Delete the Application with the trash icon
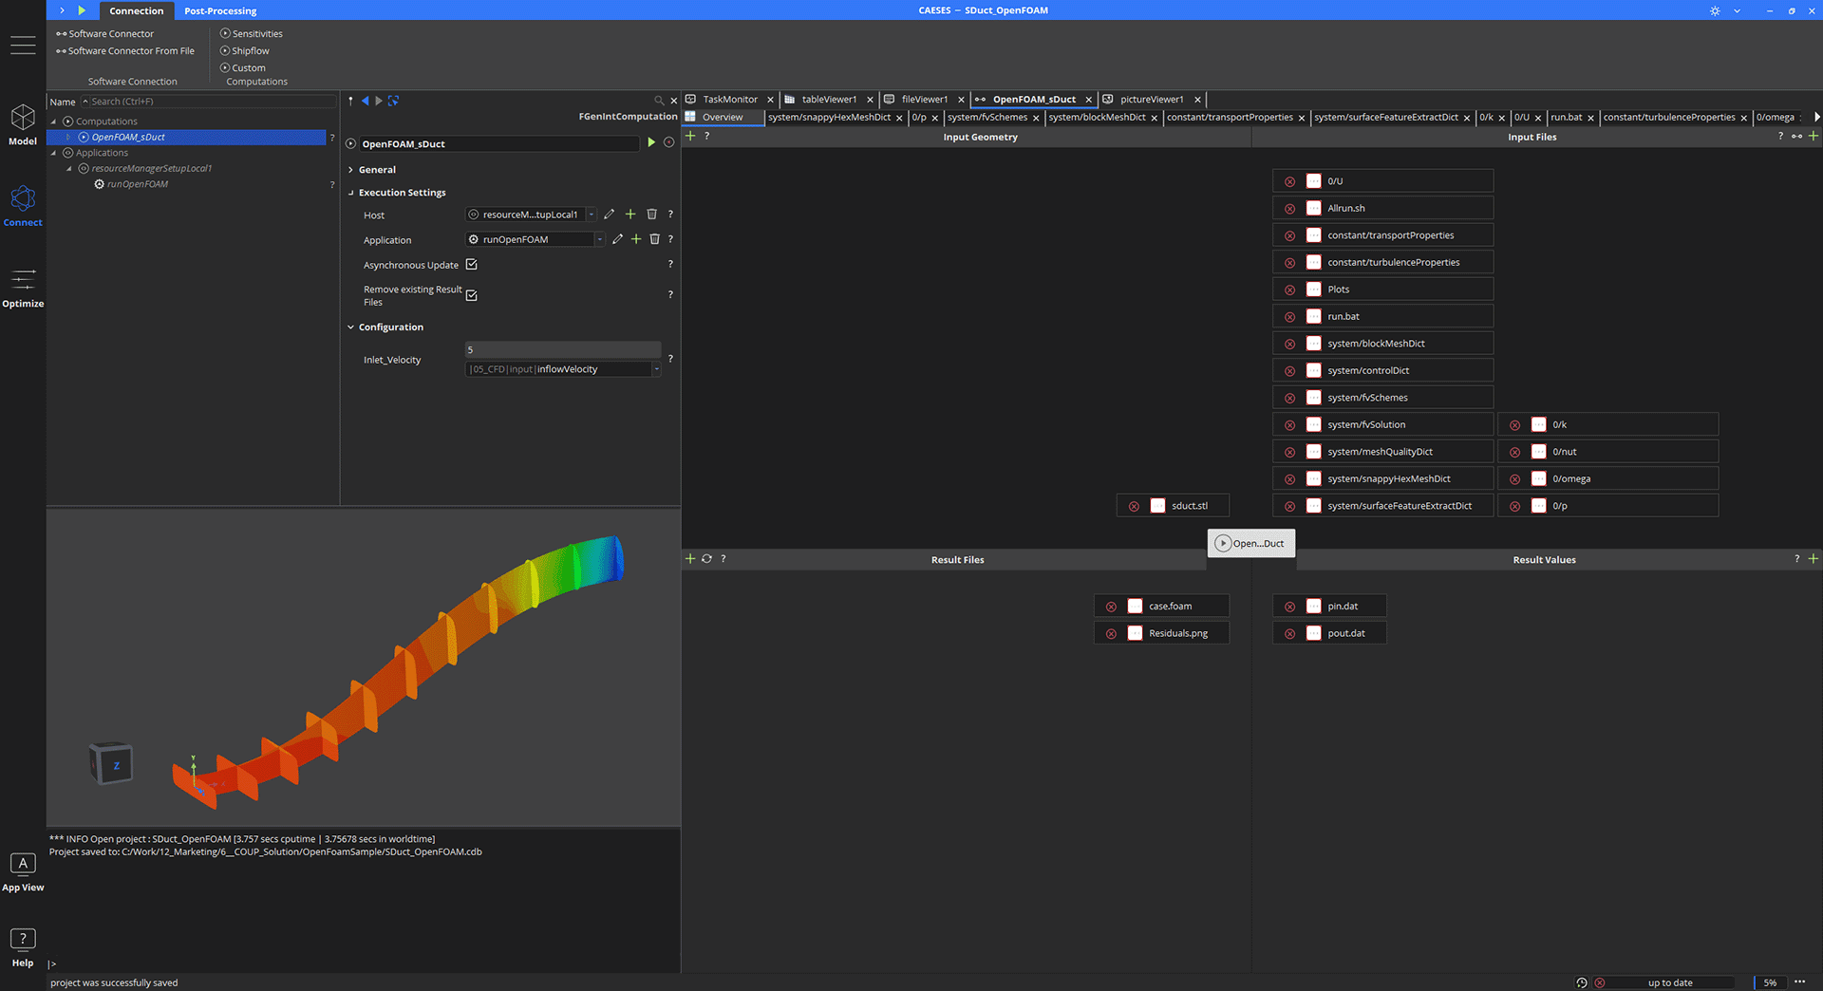The height and width of the screenshot is (991, 1823). tap(654, 239)
